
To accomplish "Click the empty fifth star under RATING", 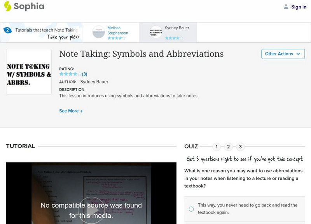I will [x=80, y=73].
